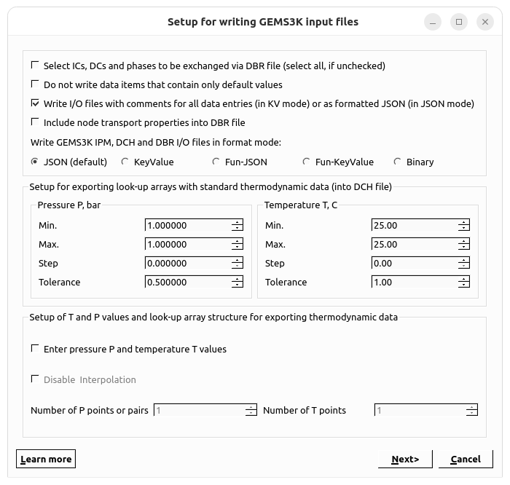Viewport: 510px width, 485px height.
Task: Open the Learn more help
Action: point(46,459)
